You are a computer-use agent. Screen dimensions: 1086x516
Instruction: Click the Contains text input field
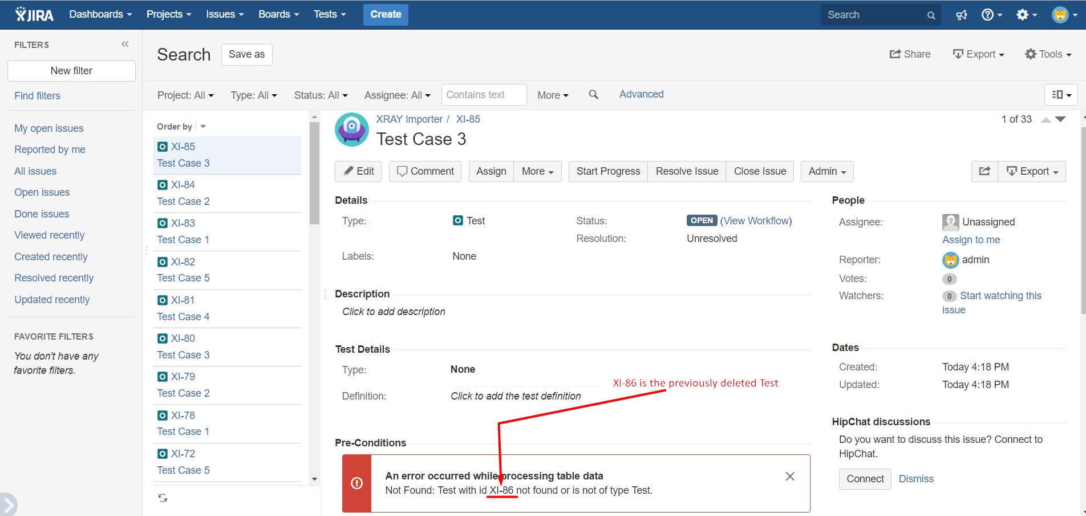pyautogui.click(x=484, y=95)
